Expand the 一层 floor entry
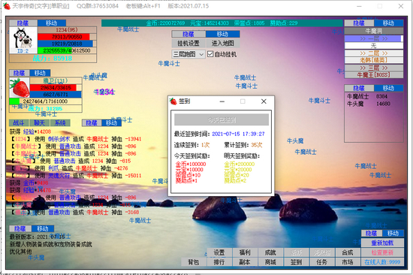 pyautogui.click(x=373, y=38)
